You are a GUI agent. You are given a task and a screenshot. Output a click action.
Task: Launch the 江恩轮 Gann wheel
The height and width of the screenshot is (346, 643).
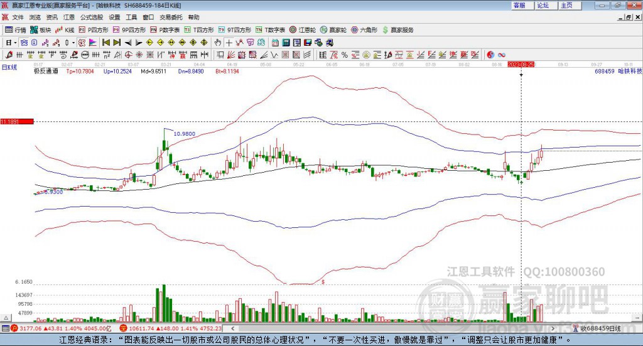(x=303, y=30)
